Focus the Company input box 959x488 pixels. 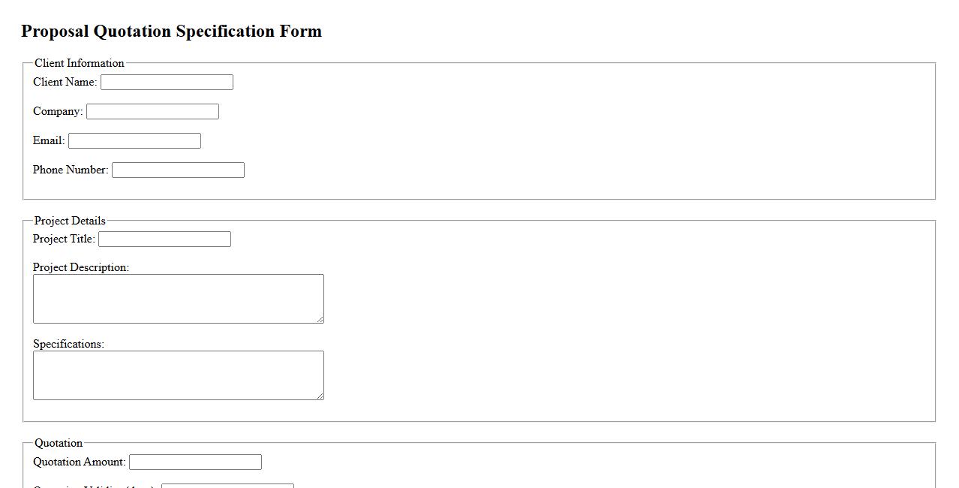[x=152, y=112]
